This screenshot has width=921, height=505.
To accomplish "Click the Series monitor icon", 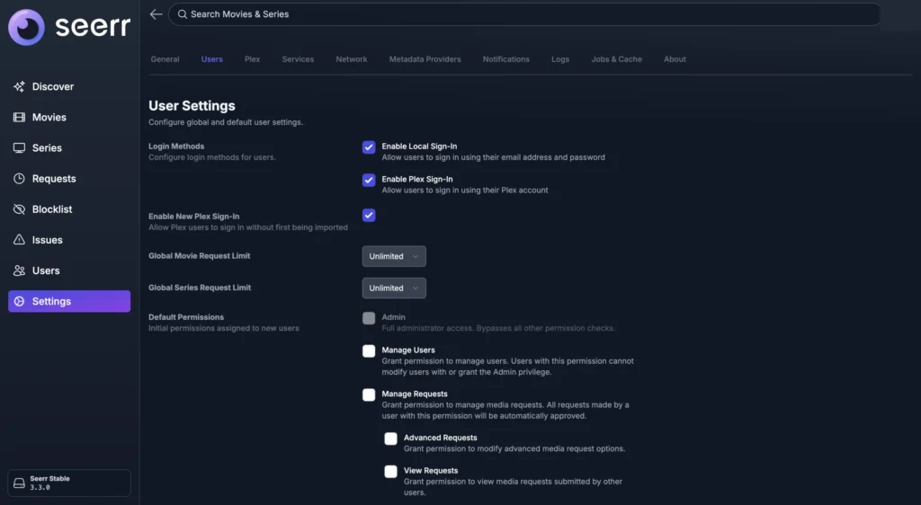I will (x=20, y=147).
